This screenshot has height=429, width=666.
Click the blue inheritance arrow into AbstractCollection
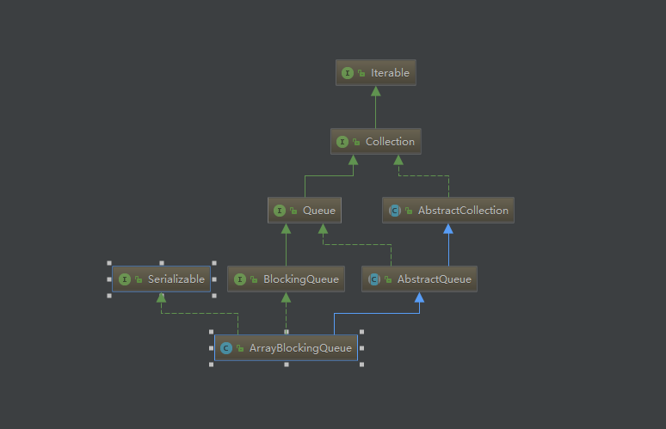point(448,230)
